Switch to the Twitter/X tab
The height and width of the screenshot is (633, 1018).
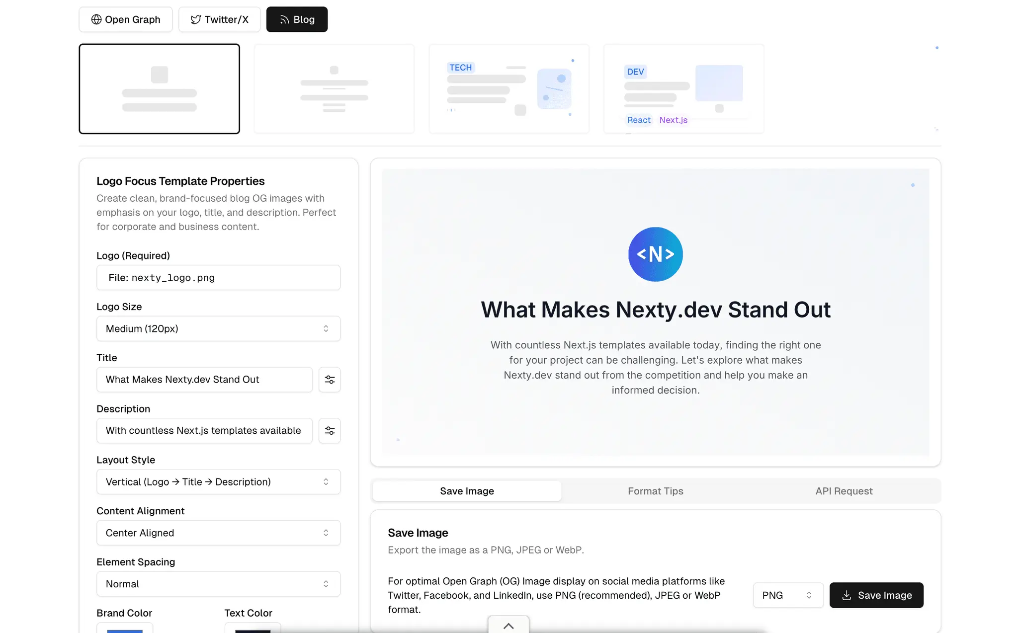pyautogui.click(x=219, y=19)
